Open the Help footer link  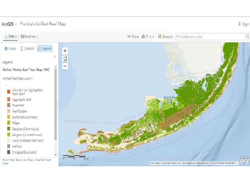click(13, 160)
